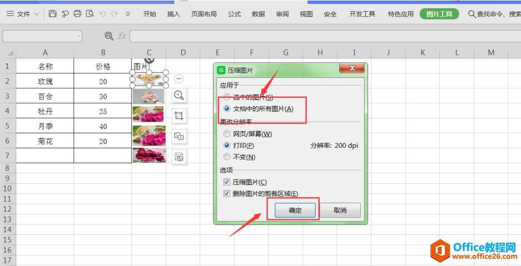Expand the Name Box dropdown arrow
Image resolution: width=521 pixels, height=266 pixels.
(79, 36)
